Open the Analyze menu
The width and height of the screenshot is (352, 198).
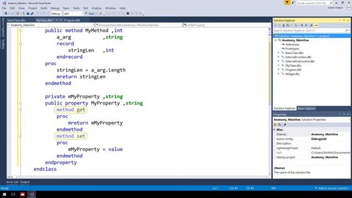pyautogui.click(x=97, y=8)
